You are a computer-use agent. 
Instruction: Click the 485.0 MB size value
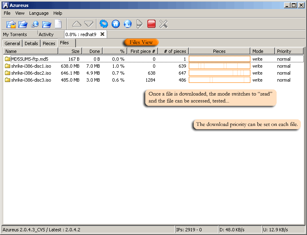pos(70,80)
